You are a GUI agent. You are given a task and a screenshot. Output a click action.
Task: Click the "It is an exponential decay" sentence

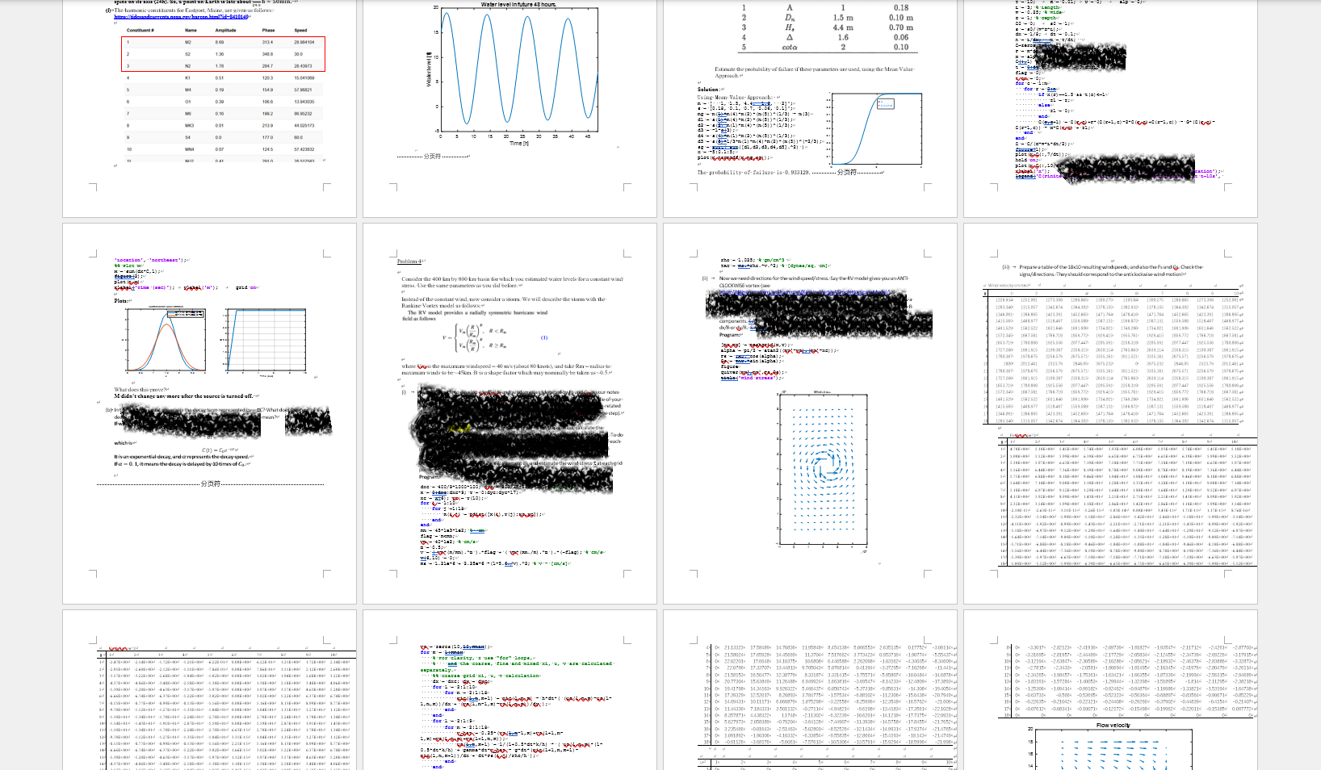click(183, 458)
